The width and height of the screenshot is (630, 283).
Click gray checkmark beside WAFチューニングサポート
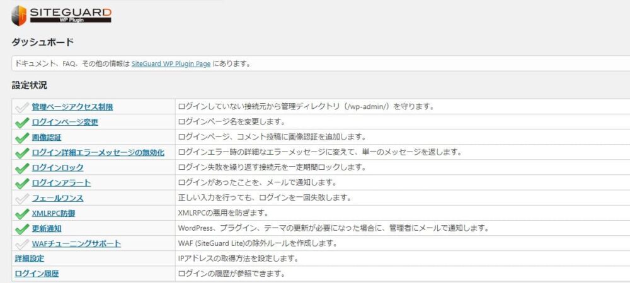click(x=21, y=244)
